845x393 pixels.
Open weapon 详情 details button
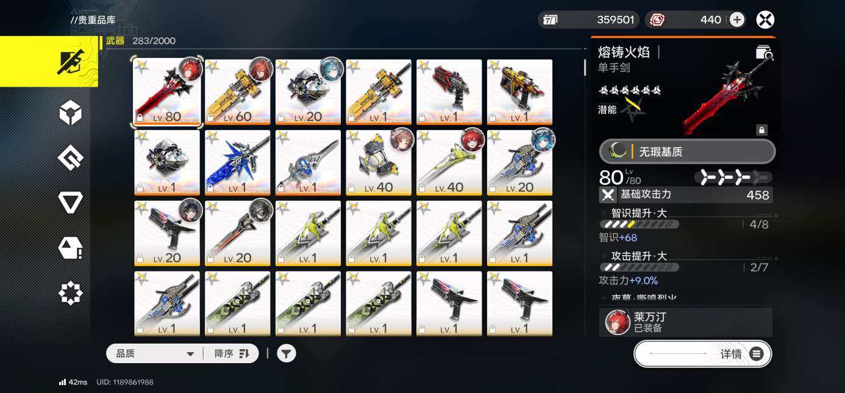(703, 354)
